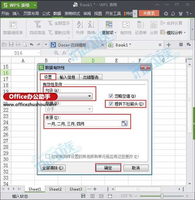195x200 pixels.
Task: Click the zoom magnifier icon in formula bar
Action: coord(56,53)
